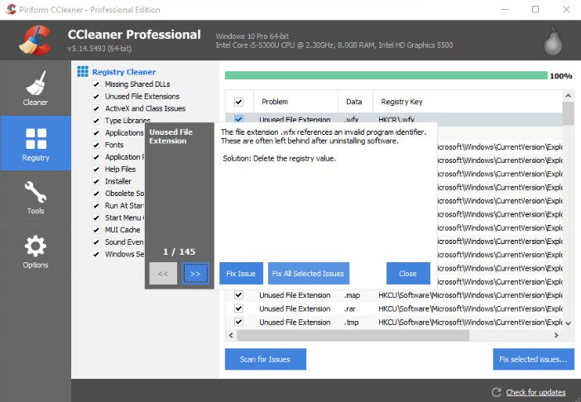Toggle Windows Services checkbox
This screenshot has height=402, width=581.
(x=96, y=254)
